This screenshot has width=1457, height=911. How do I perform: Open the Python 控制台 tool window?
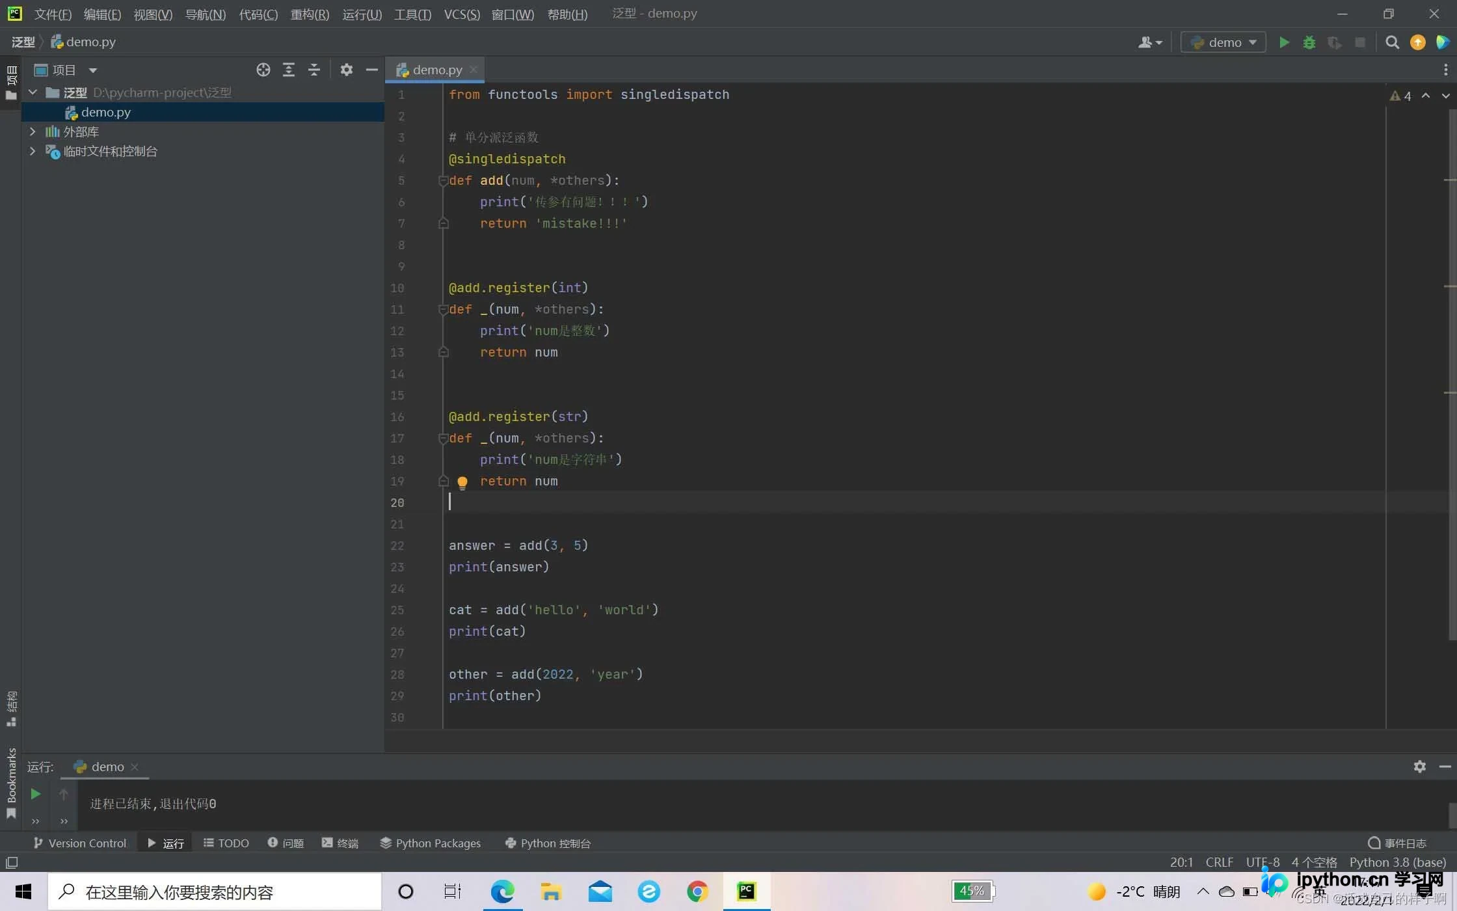pos(548,843)
